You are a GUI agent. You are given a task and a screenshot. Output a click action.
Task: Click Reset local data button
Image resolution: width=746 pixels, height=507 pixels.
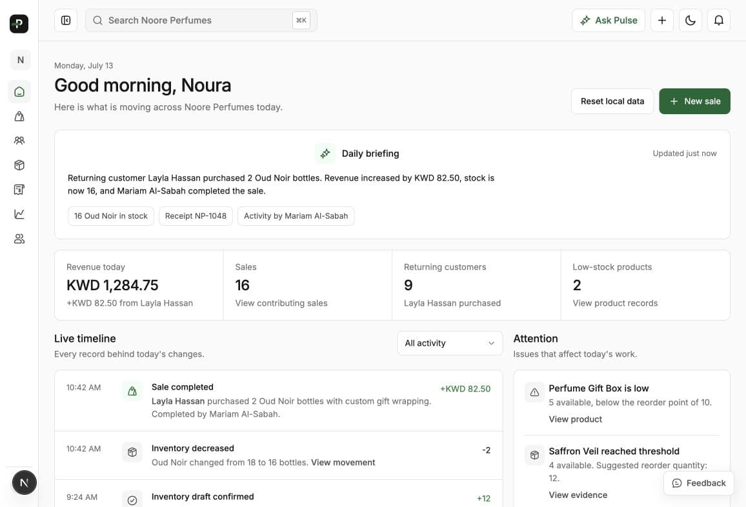pyautogui.click(x=612, y=101)
